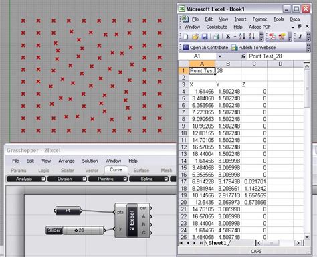Image resolution: width=317 pixels, height=257 pixels.
Task: Click the sheet tab next-sheet arrow
Action: pos(195,243)
